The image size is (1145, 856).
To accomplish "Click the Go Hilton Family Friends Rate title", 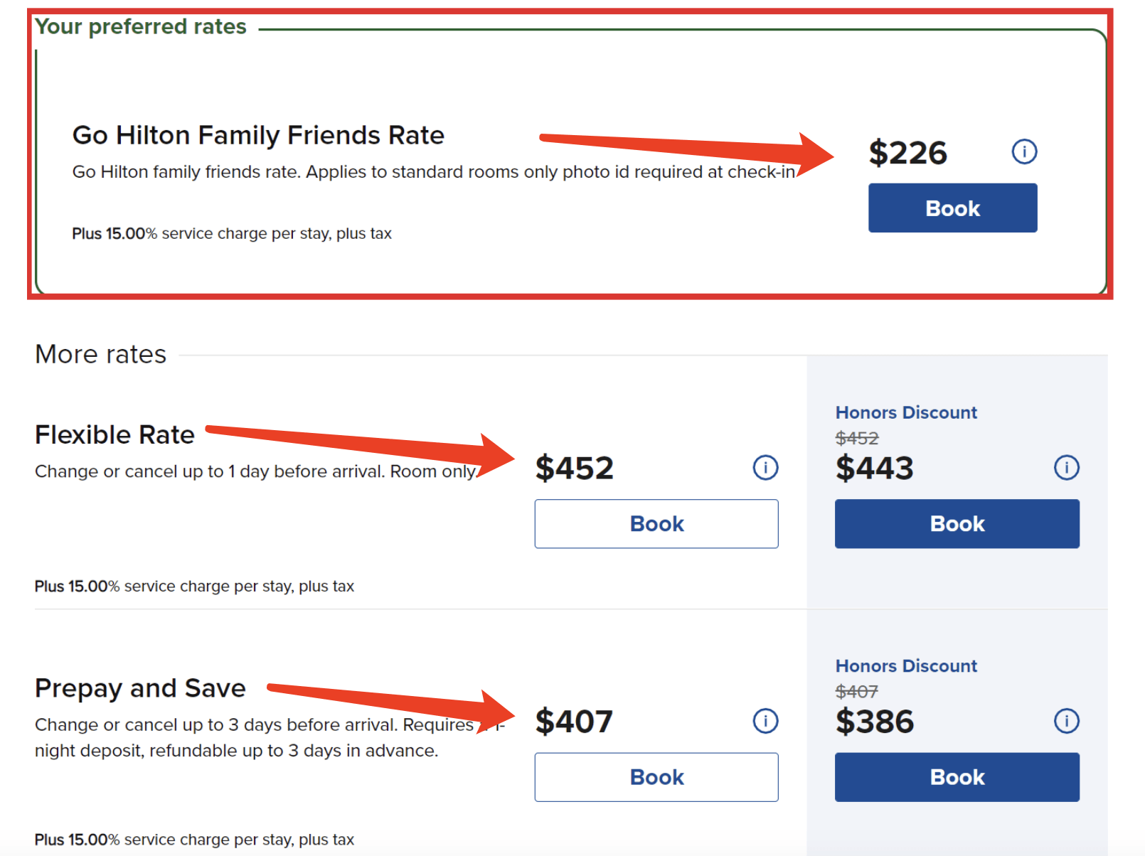I will [258, 134].
